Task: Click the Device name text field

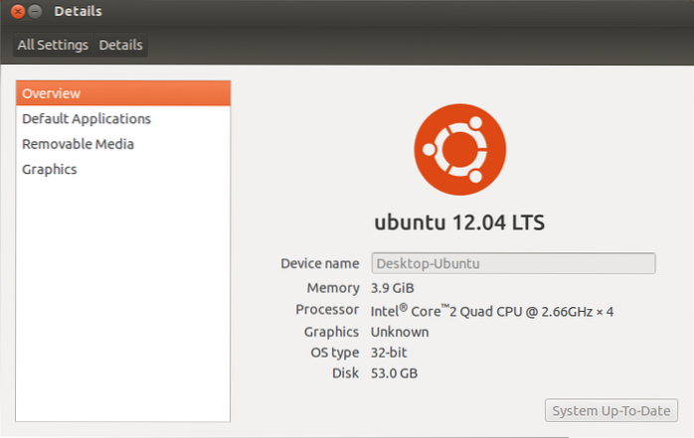Action: pyautogui.click(x=513, y=263)
